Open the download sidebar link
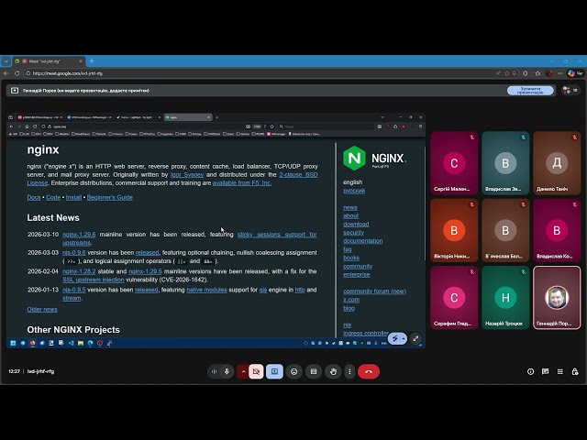 click(356, 224)
